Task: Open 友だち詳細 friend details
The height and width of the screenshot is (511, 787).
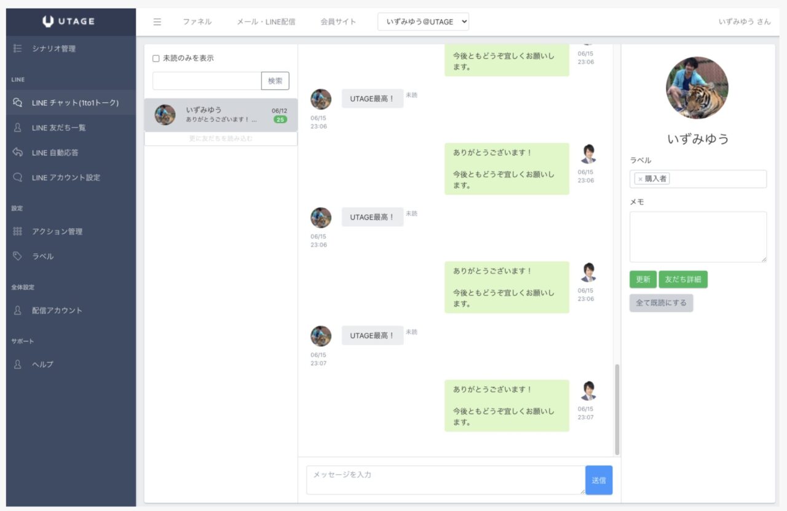Action: click(683, 279)
